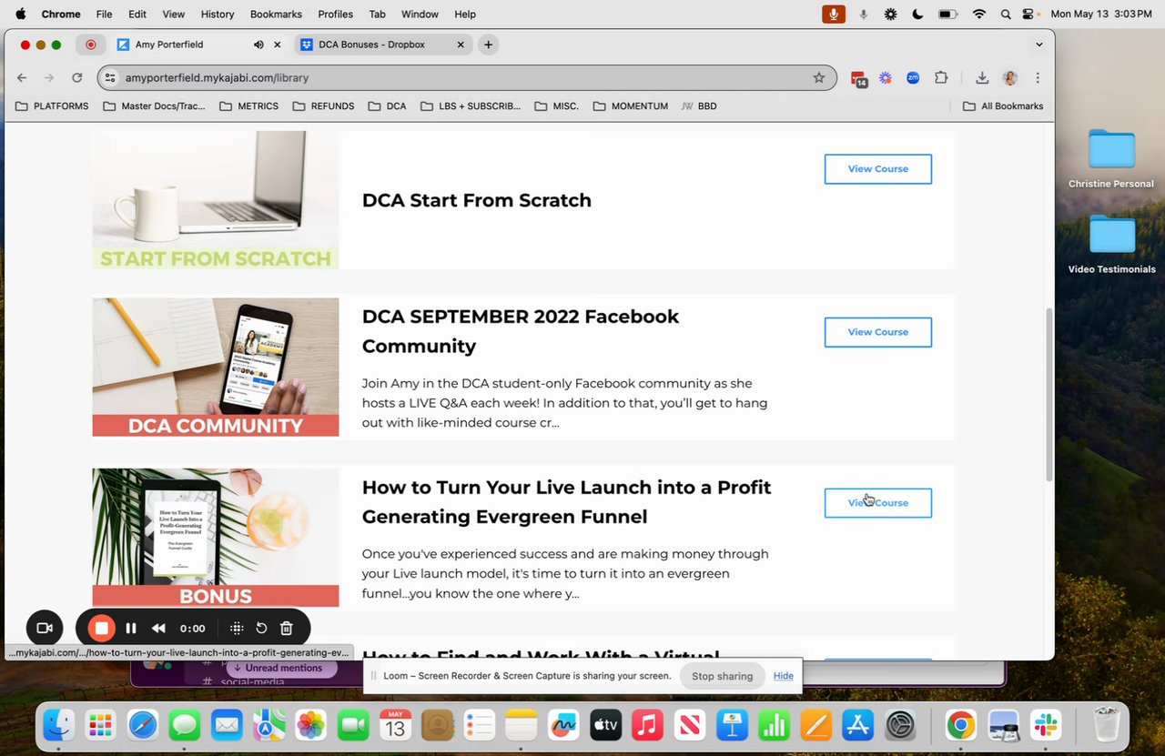Open the Chrome profile avatar
This screenshot has height=756, width=1165.
coord(1009,78)
